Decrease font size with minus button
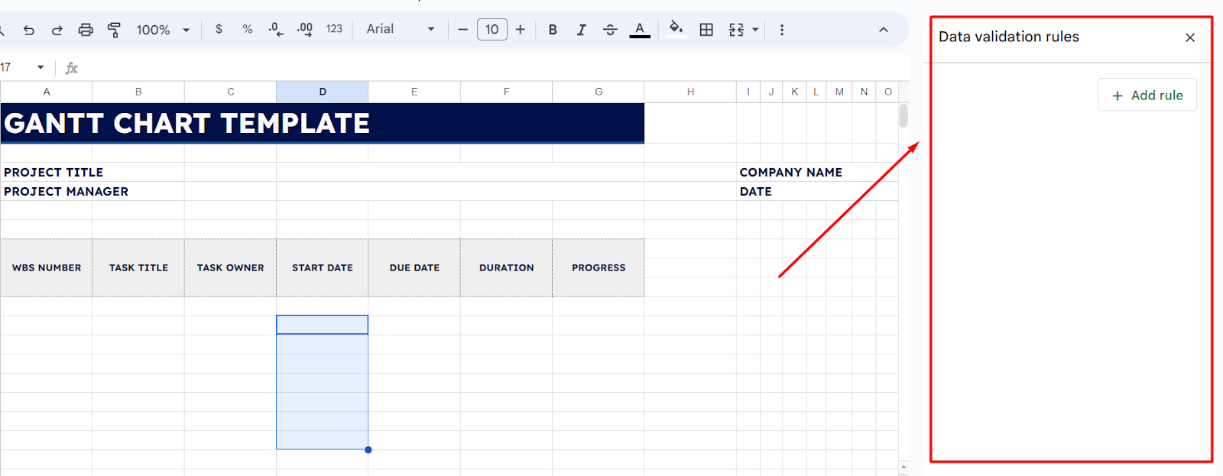The height and width of the screenshot is (476, 1223). (x=462, y=30)
